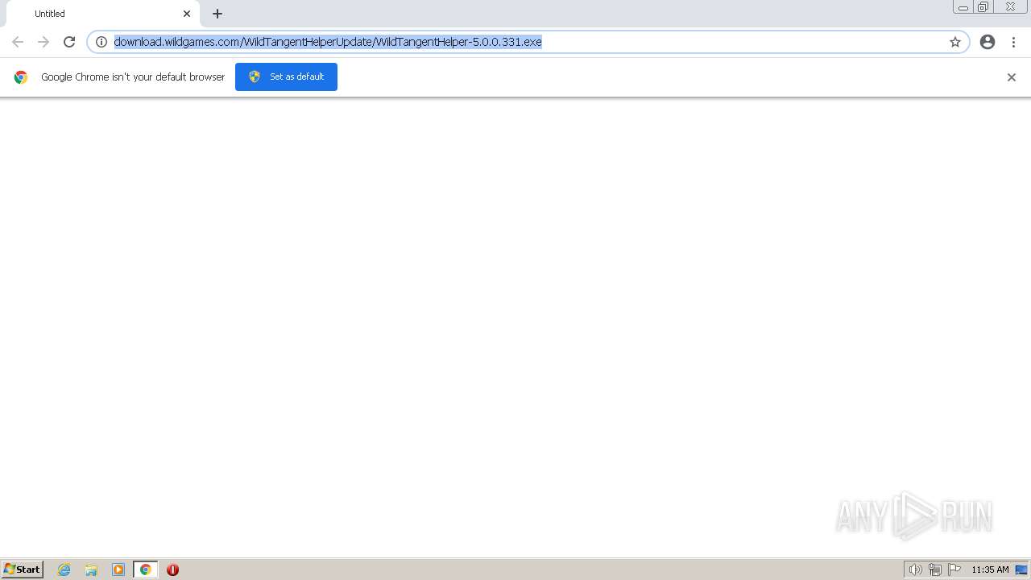The image size is (1031, 580).
Task: Open the Windows Start menu
Action: [23, 570]
